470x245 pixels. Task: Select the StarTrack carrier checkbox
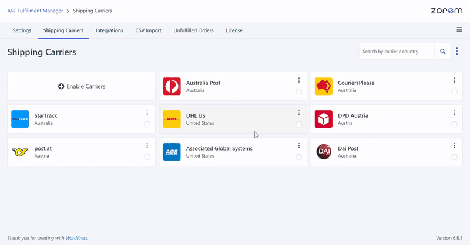147,124
